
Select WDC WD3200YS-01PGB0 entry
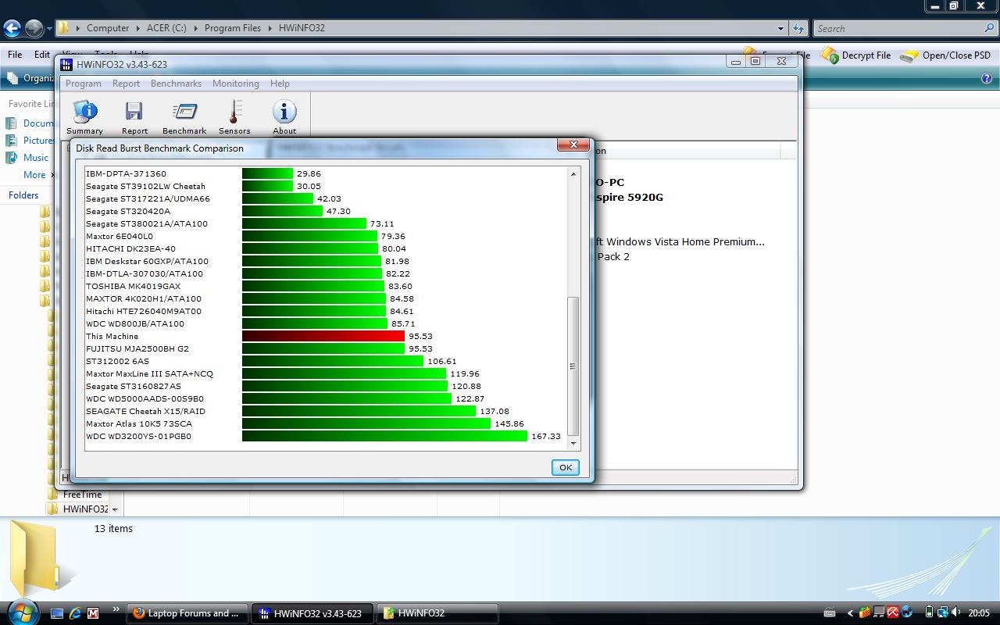[138, 436]
